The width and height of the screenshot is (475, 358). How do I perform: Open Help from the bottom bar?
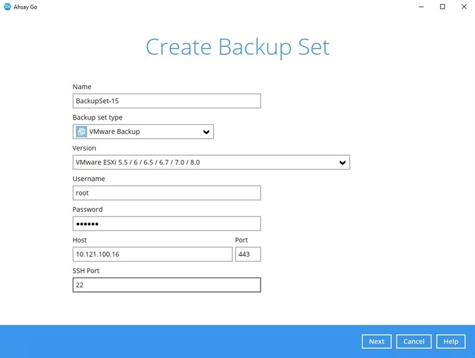451,341
